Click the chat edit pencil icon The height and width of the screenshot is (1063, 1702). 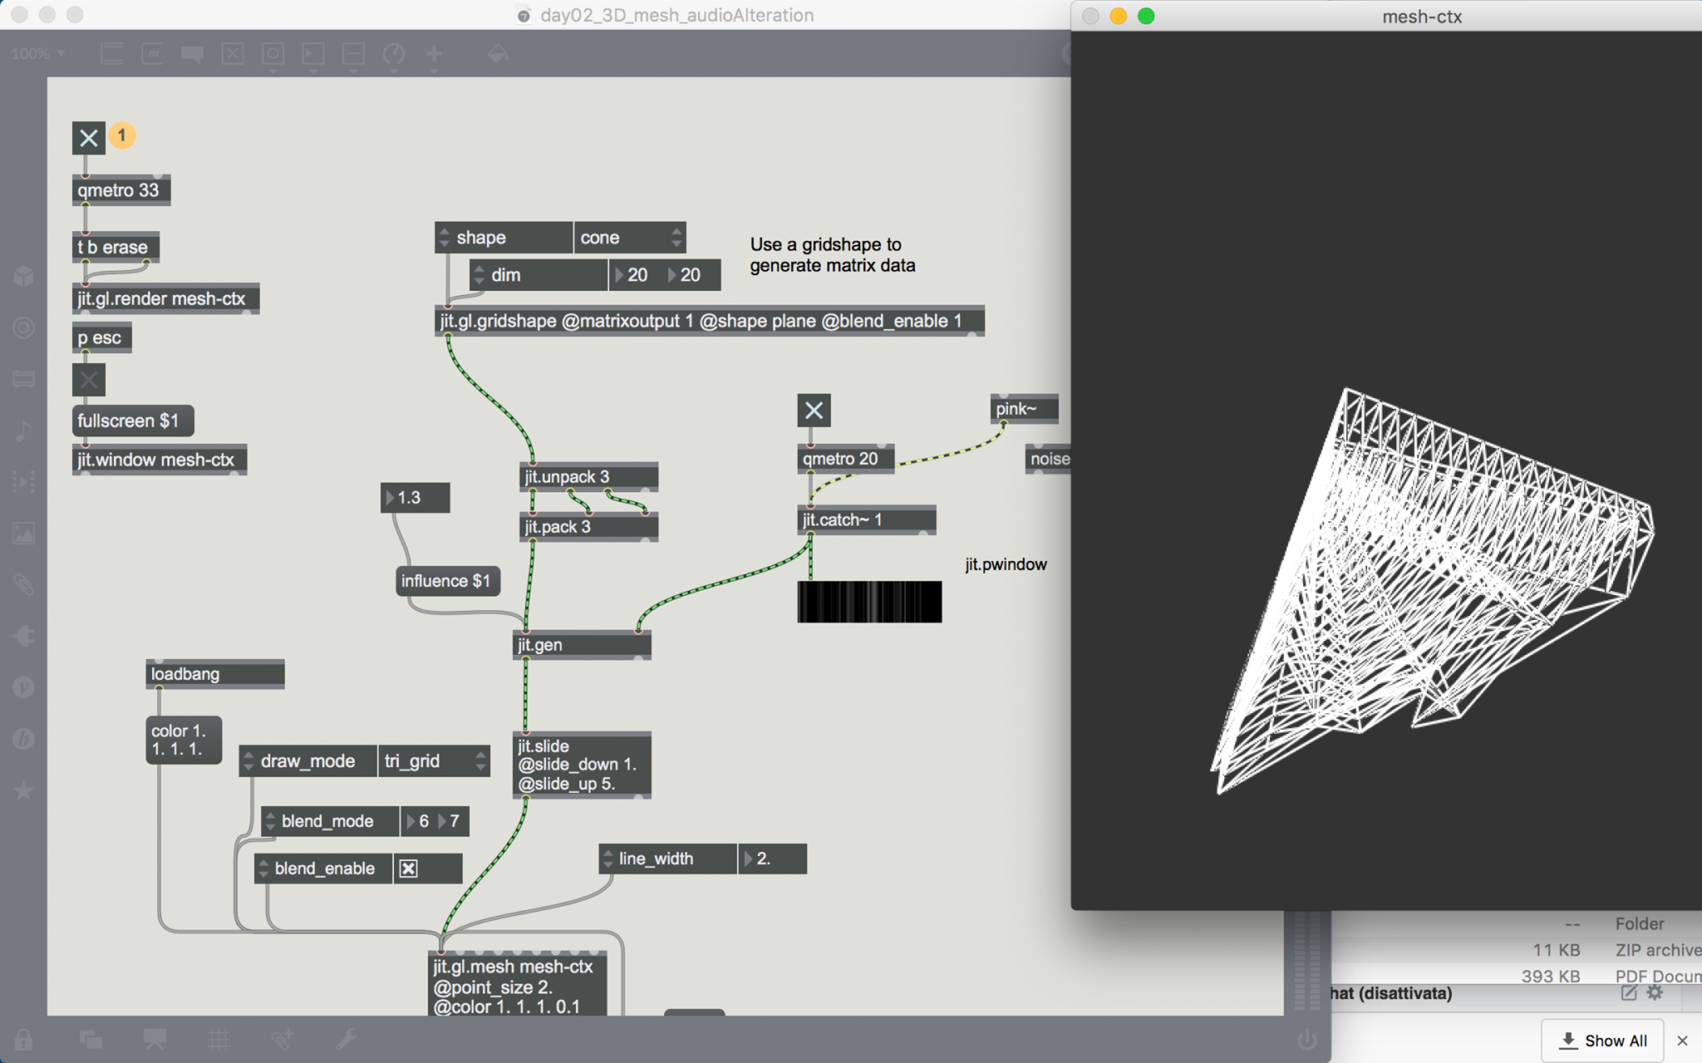click(1628, 992)
